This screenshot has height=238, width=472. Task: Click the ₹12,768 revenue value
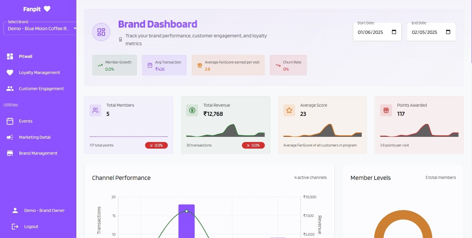point(213,114)
